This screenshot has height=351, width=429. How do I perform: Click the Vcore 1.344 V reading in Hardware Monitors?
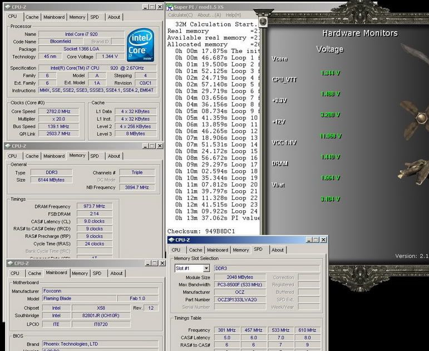click(x=330, y=73)
